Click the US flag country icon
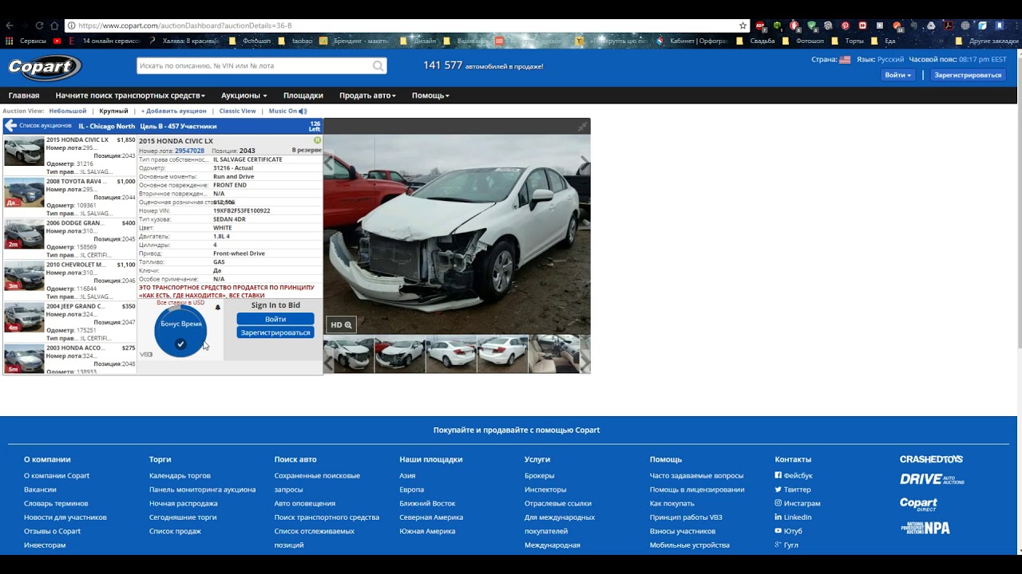1022x574 pixels. (x=845, y=60)
